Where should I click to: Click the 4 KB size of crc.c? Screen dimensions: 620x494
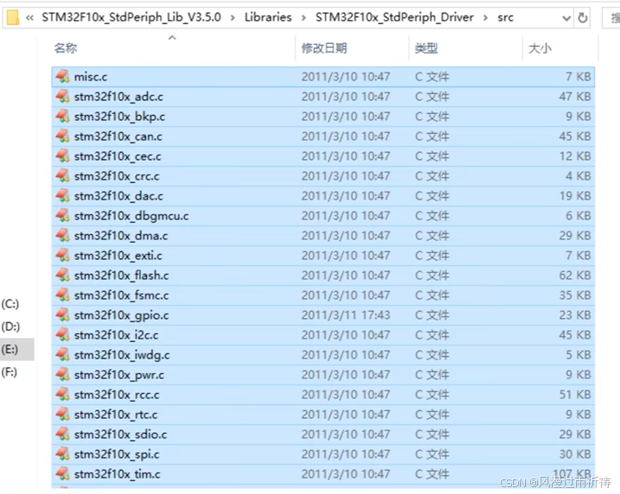578,175
